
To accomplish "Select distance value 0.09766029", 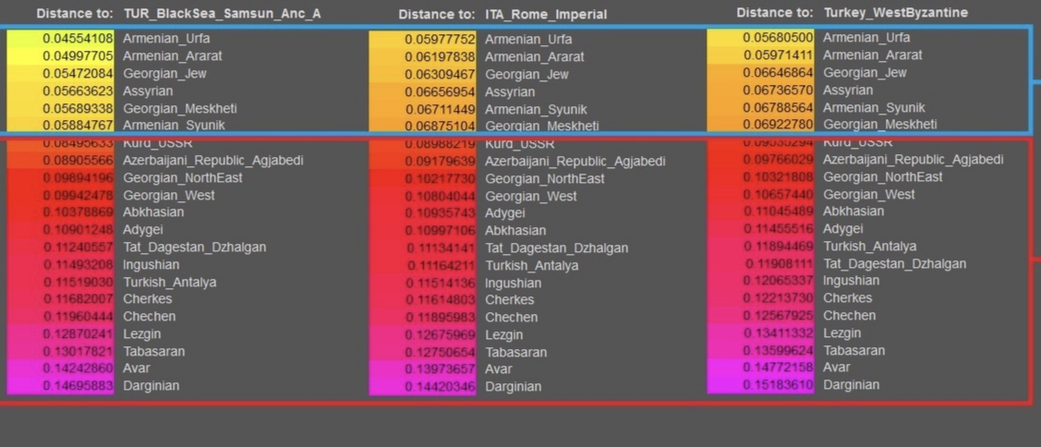I will 778,160.
